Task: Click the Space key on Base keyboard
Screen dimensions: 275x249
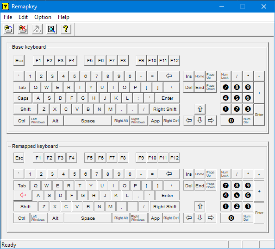Action: point(88,121)
